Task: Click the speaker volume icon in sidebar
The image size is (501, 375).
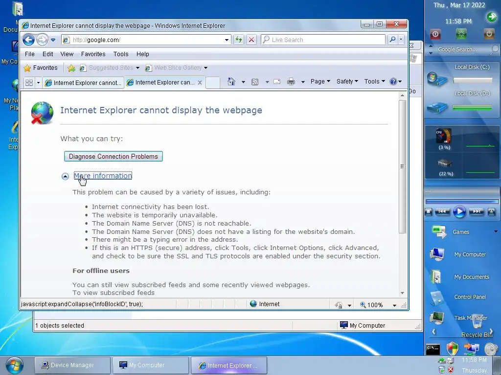Action: 490,349
